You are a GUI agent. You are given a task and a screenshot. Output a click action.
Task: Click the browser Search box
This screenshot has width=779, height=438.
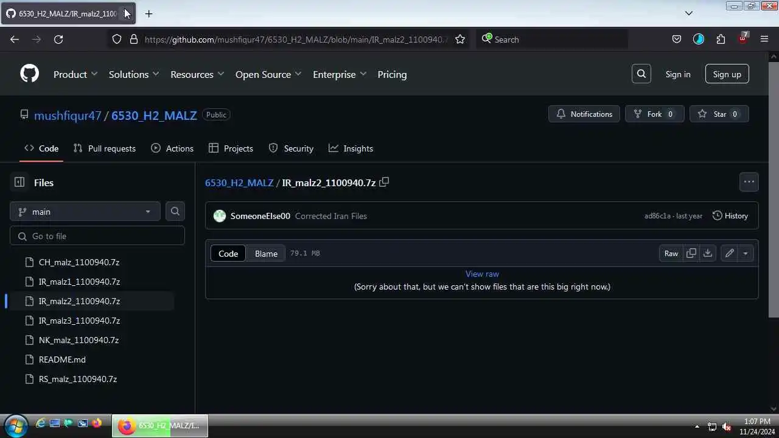tap(551, 39)
